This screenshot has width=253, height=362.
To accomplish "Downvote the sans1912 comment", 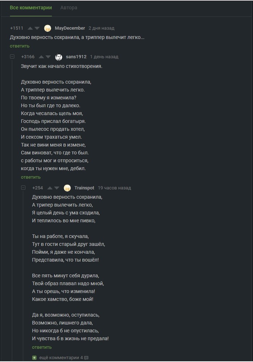I will point(48,57).
